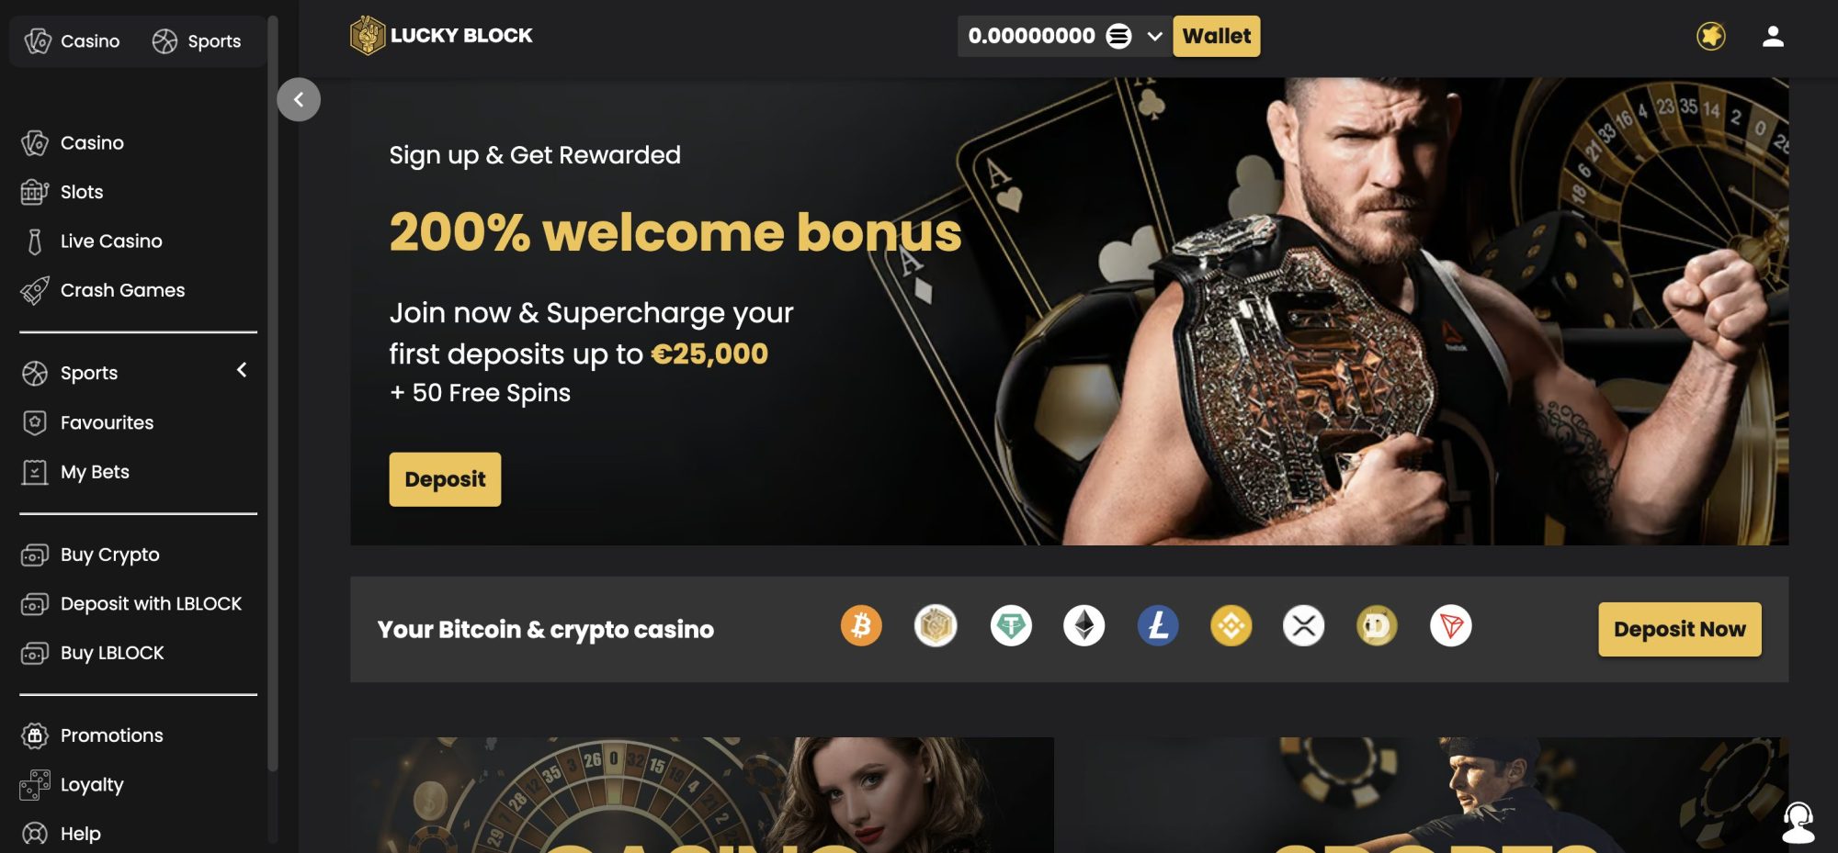Click the Wallet button

[x=1217, y=37]
